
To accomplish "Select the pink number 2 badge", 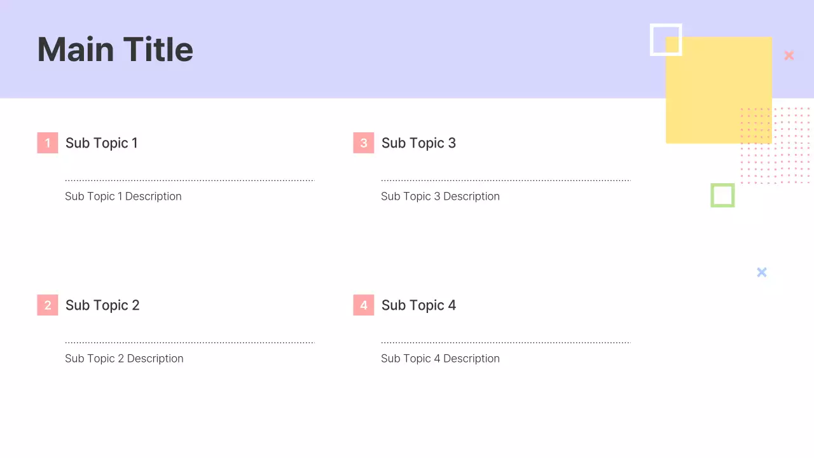I will coord(48,305).
